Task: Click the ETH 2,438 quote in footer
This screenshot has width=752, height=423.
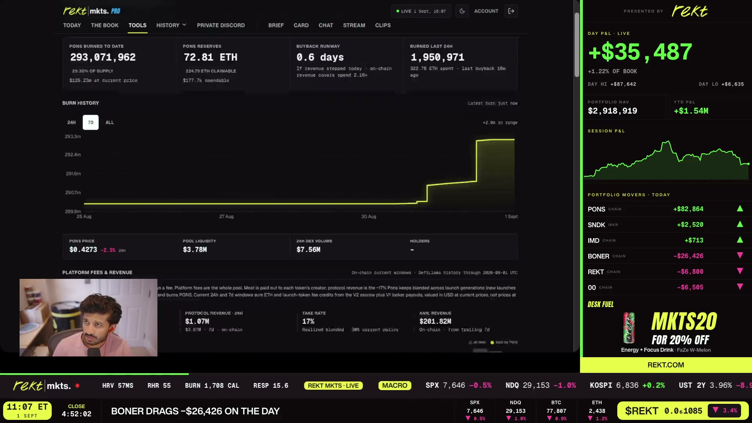Action: coord(597,411)
